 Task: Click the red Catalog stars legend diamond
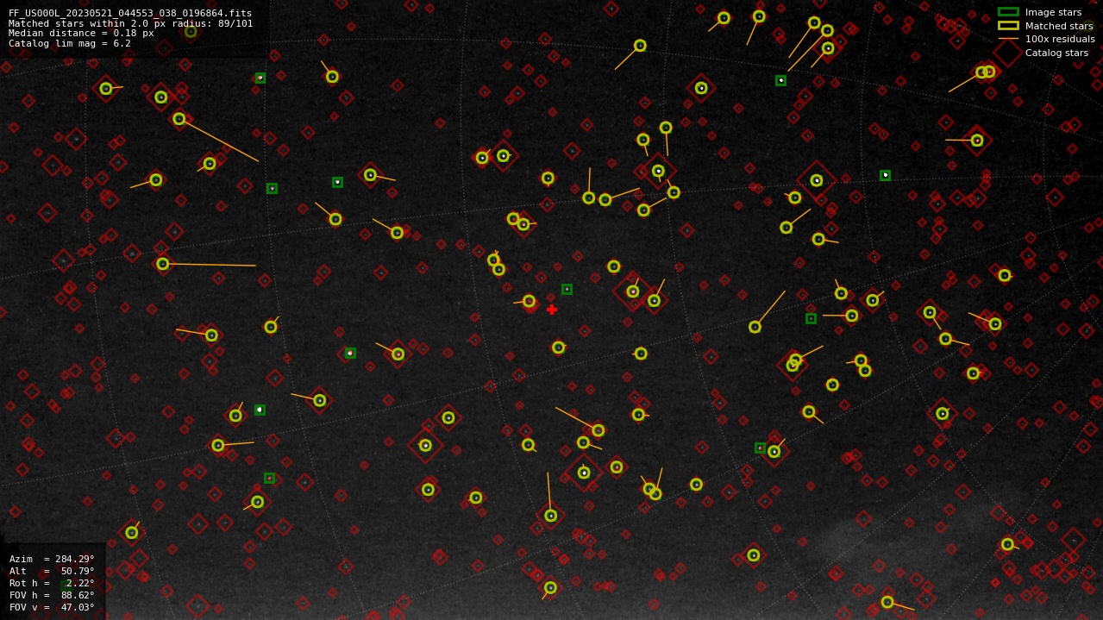(1008, 53)
